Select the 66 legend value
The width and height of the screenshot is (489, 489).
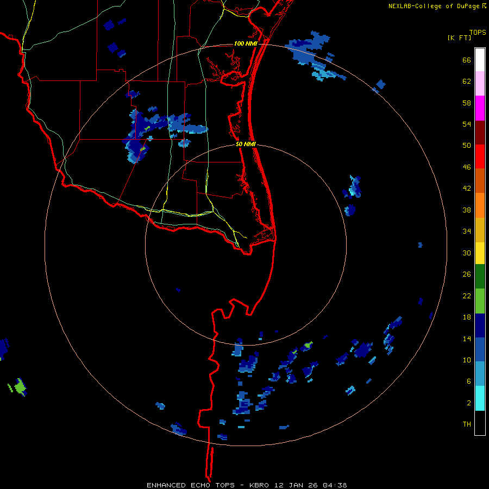pos(467,60)
